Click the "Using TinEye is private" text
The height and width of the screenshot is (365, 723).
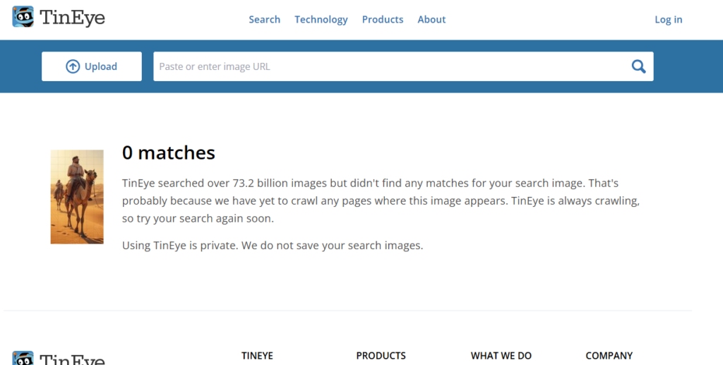273,246
